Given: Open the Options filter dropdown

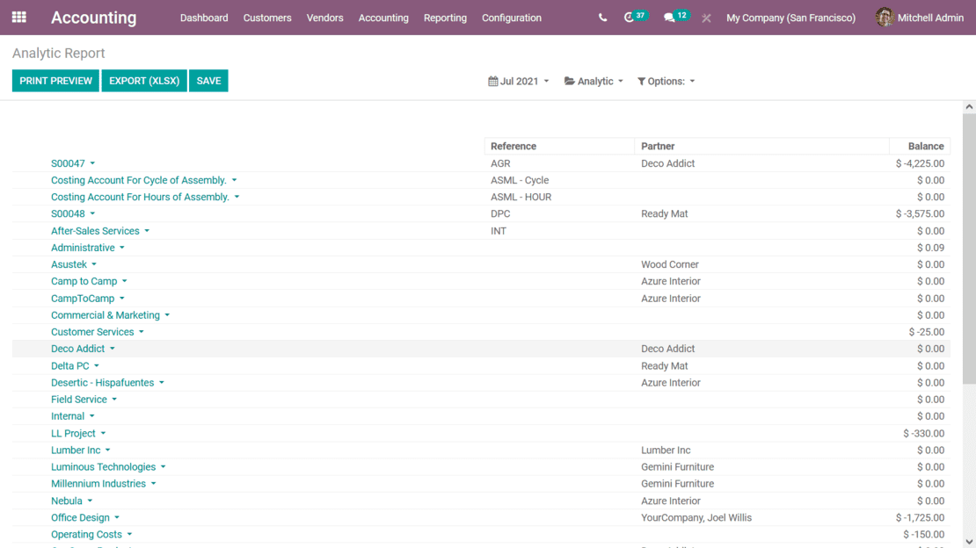Looking at the screenshot, I should click(x=666, y=82).
